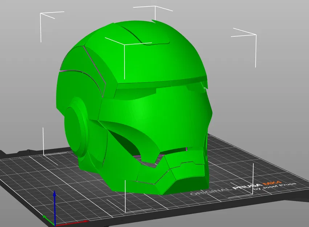Click the circular ear disc on the helmet
The height and width of the screenshot is (227, 309).
pyautogui.click(x=76, y=128)
